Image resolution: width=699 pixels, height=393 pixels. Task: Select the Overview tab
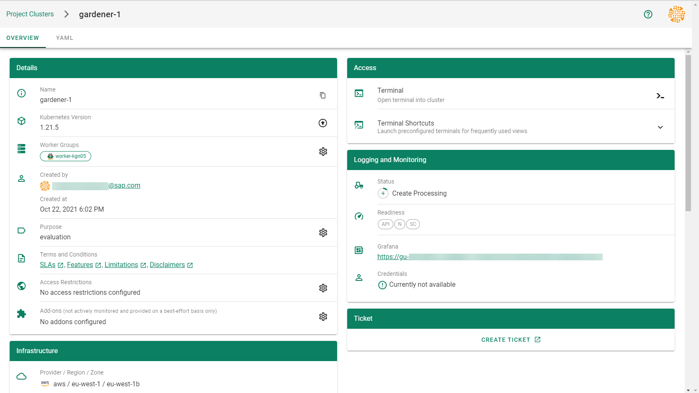[23, 38]
